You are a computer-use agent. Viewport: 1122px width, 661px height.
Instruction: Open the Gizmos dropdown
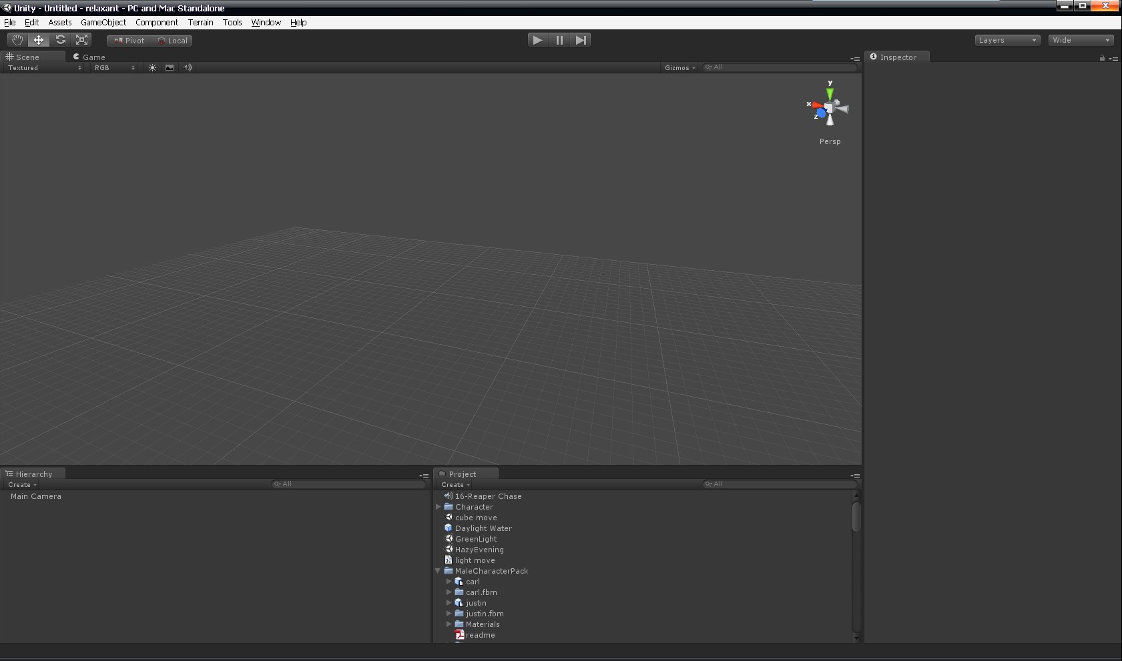point(679,67)
